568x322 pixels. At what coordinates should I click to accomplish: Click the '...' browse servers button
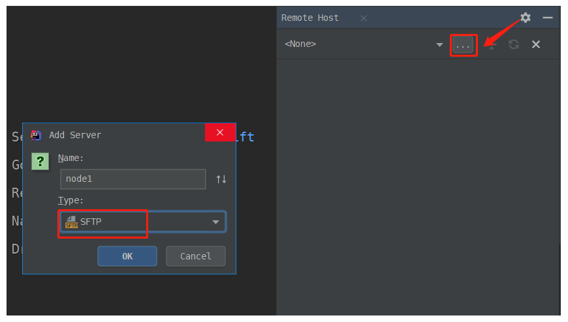463,45
